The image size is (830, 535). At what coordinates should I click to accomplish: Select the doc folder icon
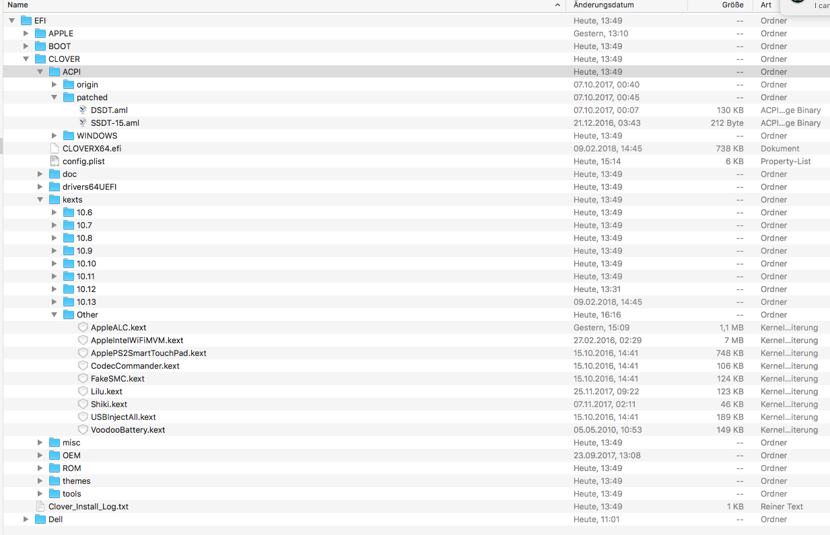click(55, 174)
